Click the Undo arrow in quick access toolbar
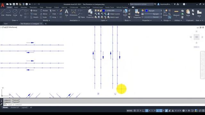Image resolution: width=205 pixels, height=115 pixels. pos(30,4)
